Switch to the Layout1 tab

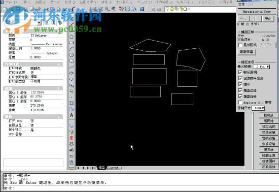114,168
